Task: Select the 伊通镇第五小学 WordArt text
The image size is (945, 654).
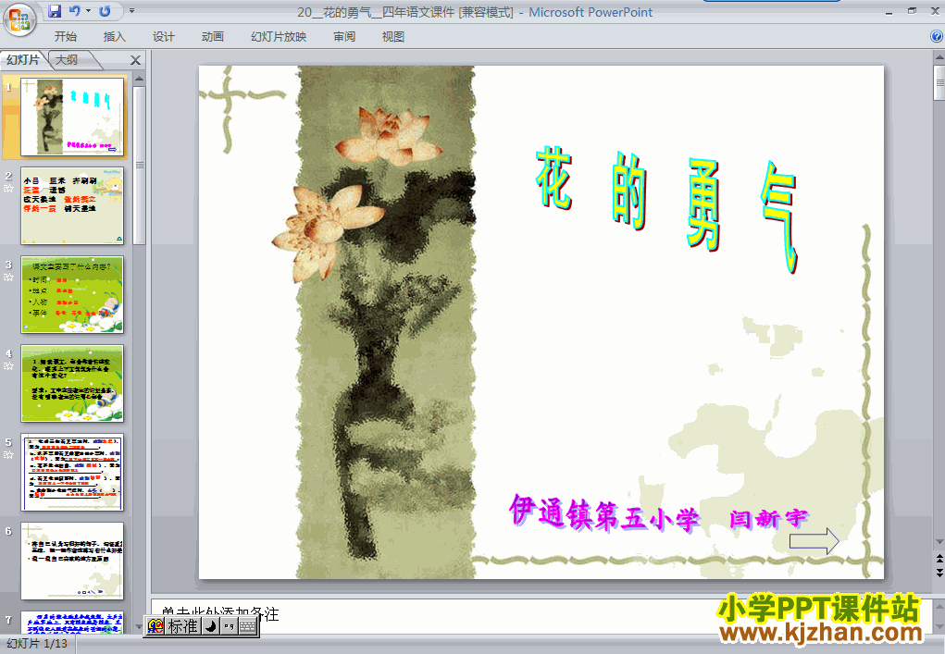Action: (x=604, y=513)
